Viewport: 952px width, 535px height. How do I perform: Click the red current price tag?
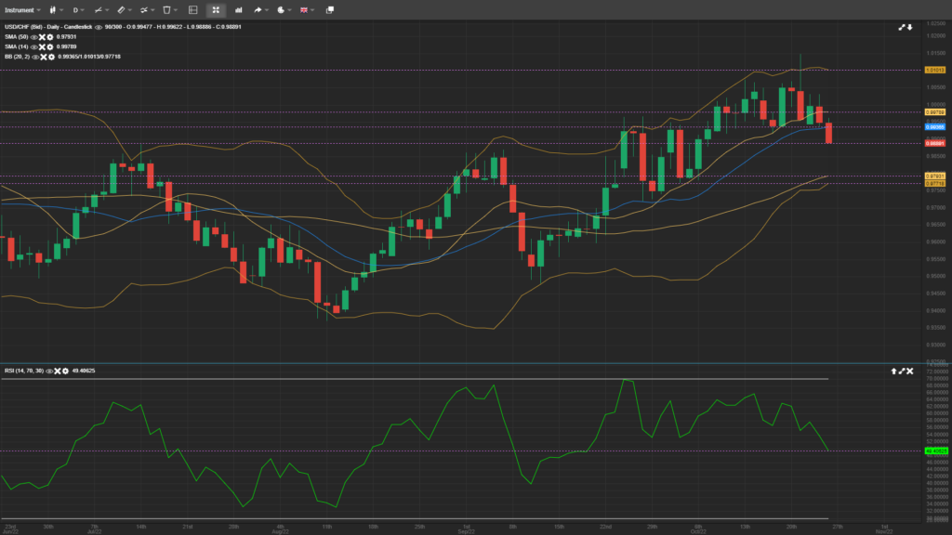click(935, 143)
